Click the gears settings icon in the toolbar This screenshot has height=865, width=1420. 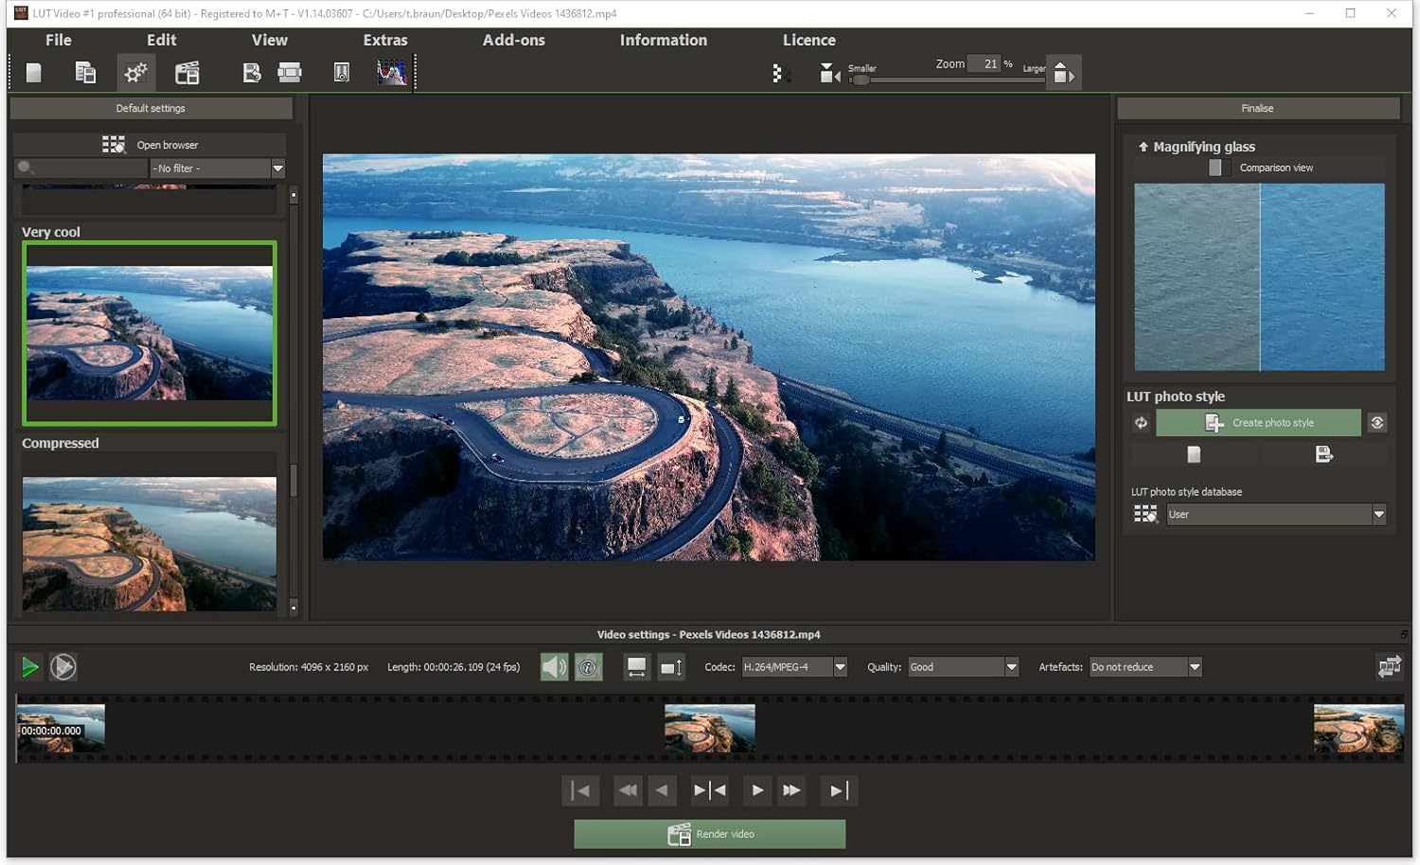click(136, 73)
